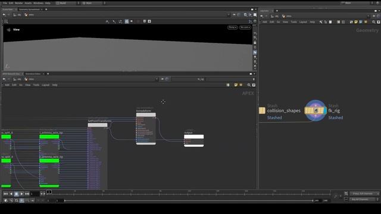381x214 pixels.
Task: Open Add menu in APEX network editor
Action: click(x=7, y=85)
